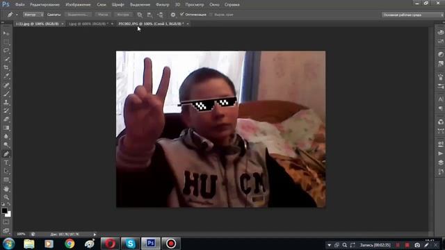
Task: Take a screenshot with recorder camera icon
Action: point(417,245)
